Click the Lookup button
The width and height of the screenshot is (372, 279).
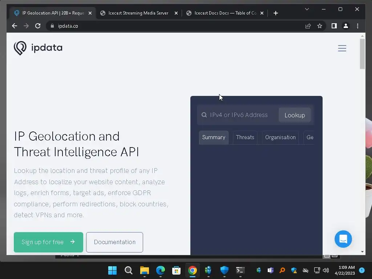click(x=295, y=115)
